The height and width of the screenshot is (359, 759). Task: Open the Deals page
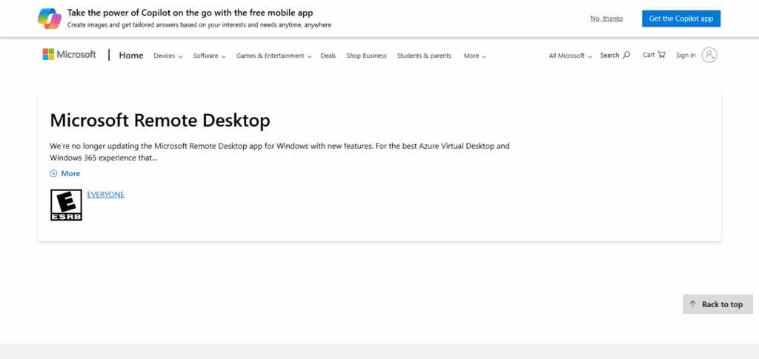pos(328,56)
